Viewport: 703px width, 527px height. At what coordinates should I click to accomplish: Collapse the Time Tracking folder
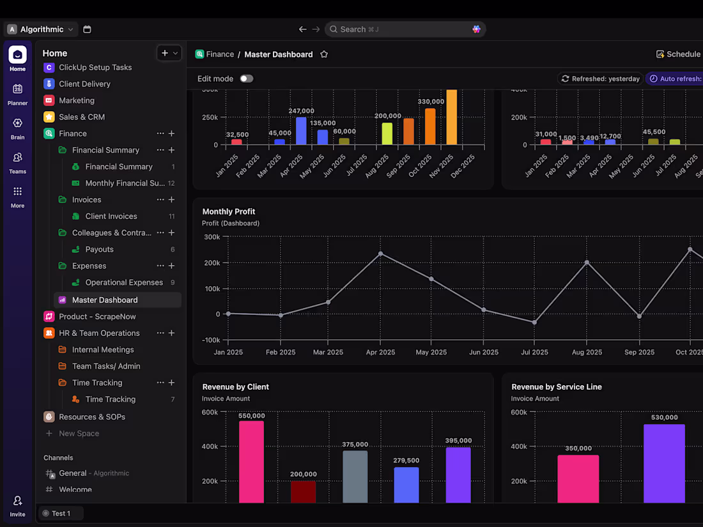click(x=63, y=383)
